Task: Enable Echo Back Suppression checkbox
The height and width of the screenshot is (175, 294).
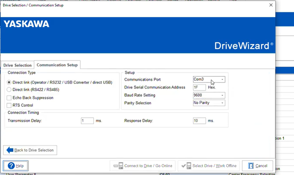Action: point(9,98)
